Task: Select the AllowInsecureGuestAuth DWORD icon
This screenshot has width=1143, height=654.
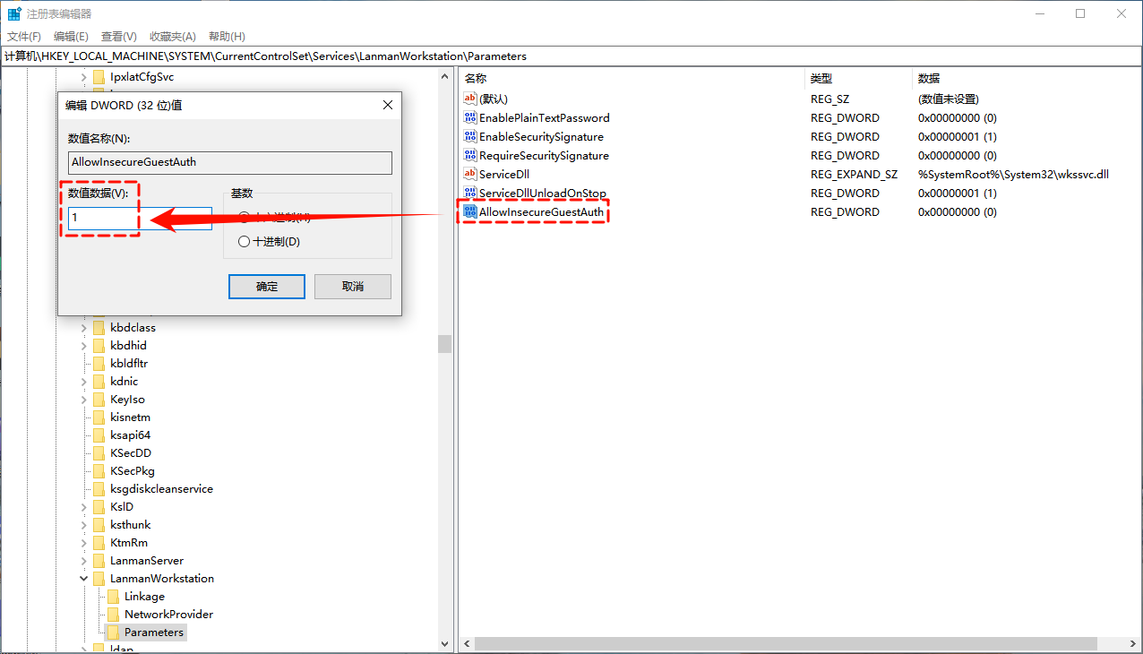Action: [470, 212]
